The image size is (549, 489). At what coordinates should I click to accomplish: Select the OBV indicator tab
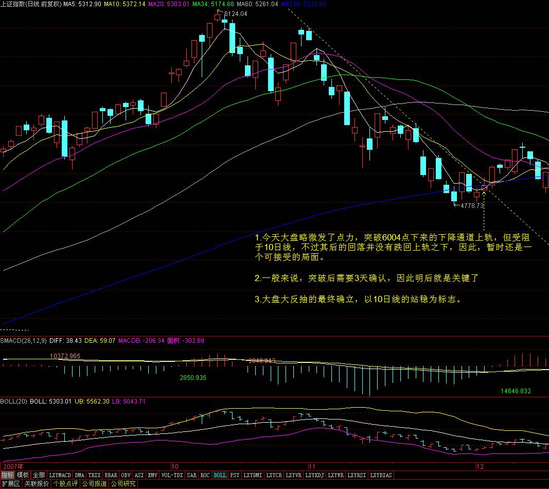[126, 475]
